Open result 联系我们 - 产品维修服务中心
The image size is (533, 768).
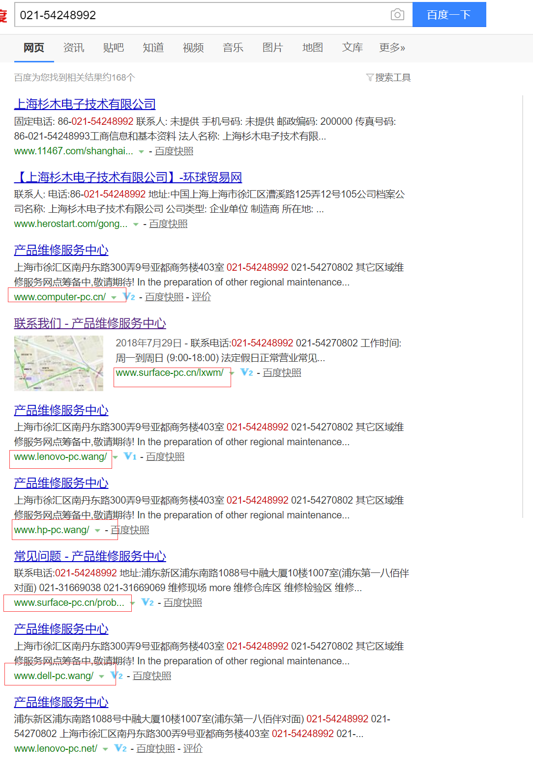click(90, 323)
